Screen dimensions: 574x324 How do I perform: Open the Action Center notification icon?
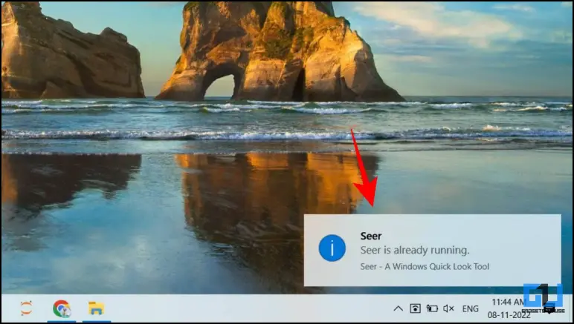549,308
